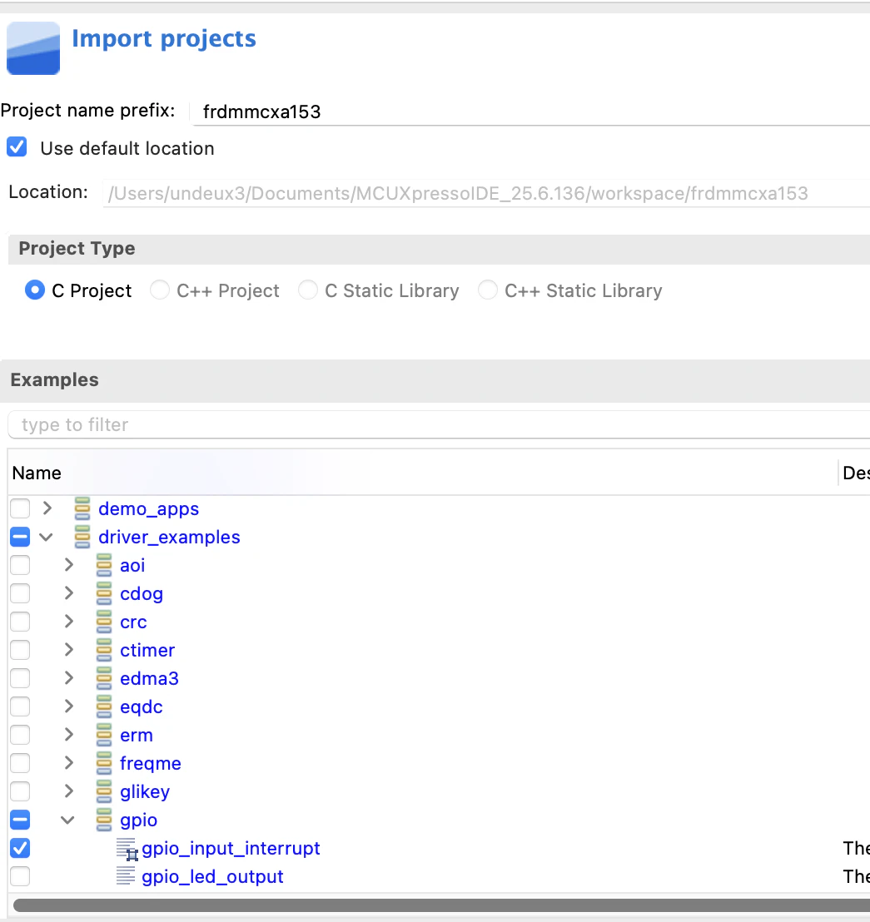Click the edma3 category icon
The width and height of the screenshot is (870, 922).
pos(104,678)
